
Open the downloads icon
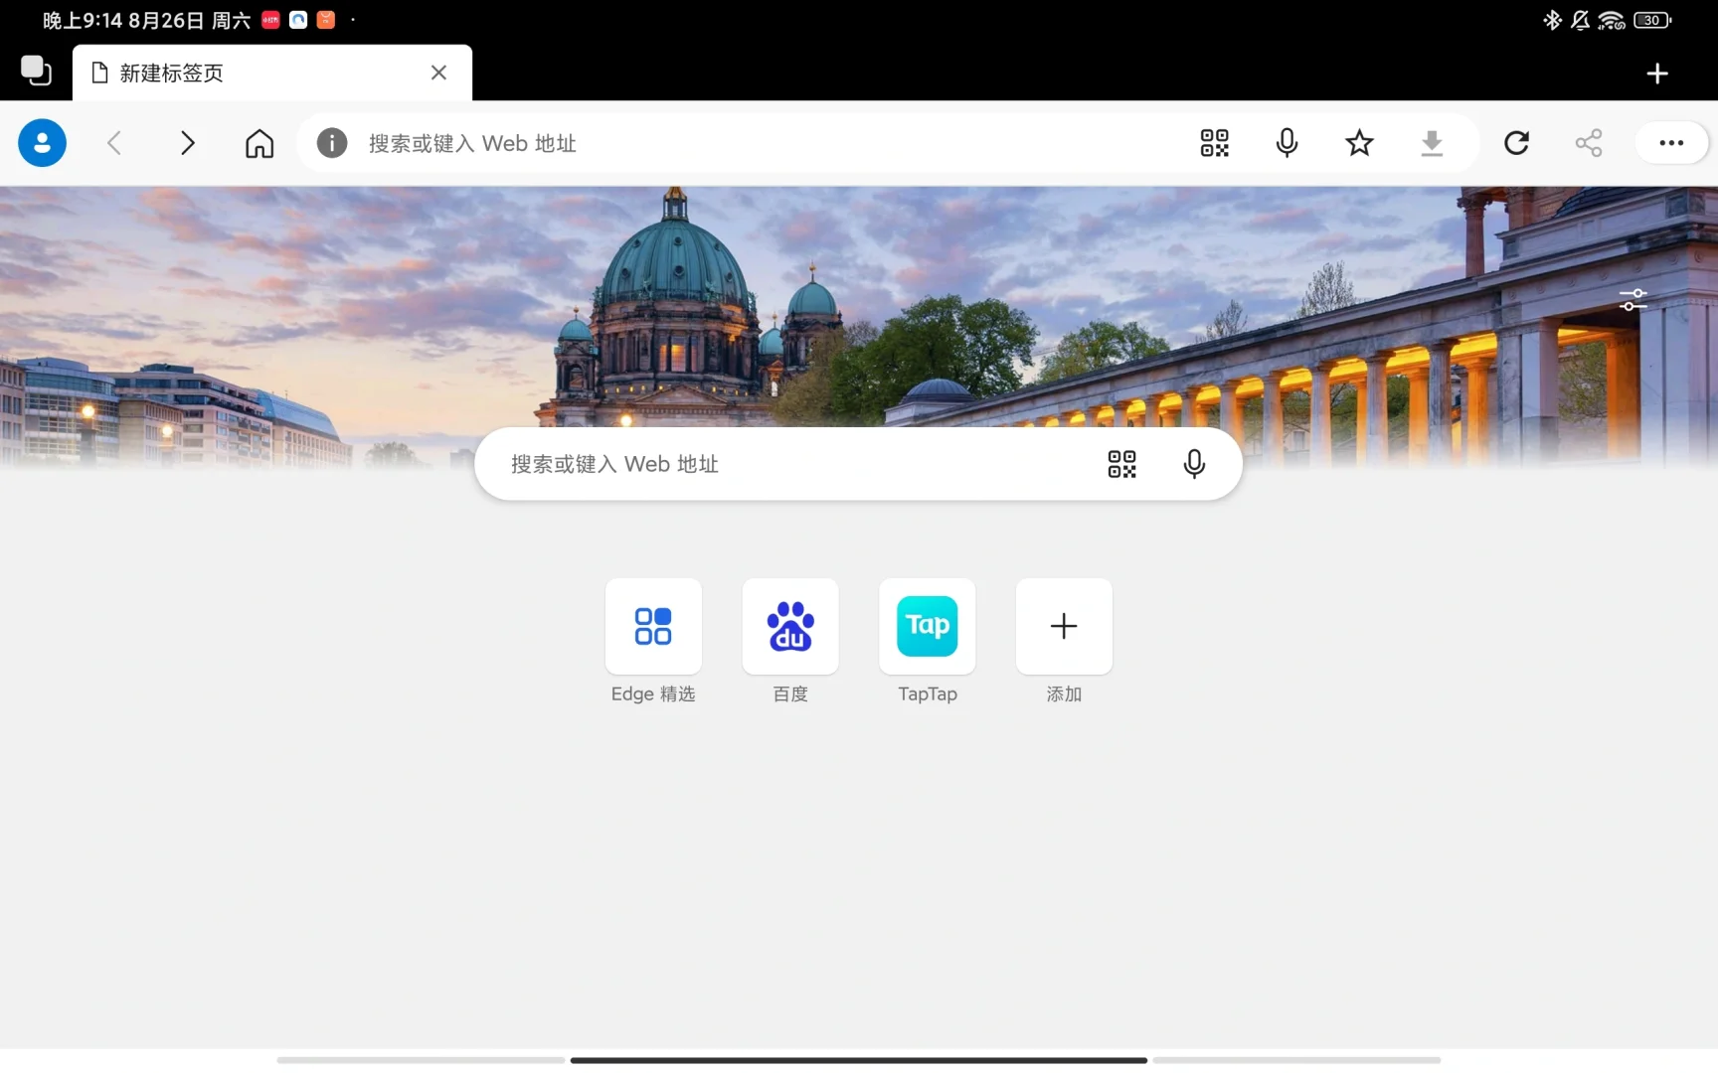(1432, 143)
